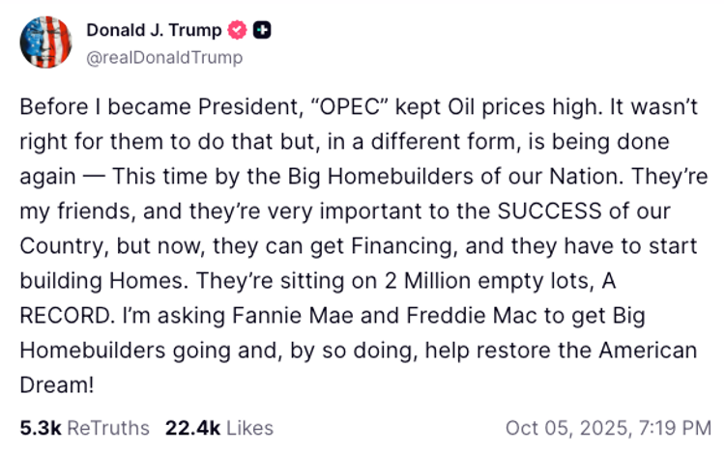Image resolution: width=725 pixels, height=452 pixels.
Task: Click the Likes label
Action: (x=250, y=427)
